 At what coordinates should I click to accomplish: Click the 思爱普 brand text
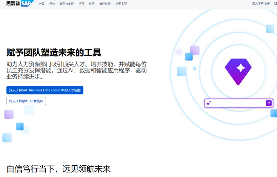coord(13,3)
